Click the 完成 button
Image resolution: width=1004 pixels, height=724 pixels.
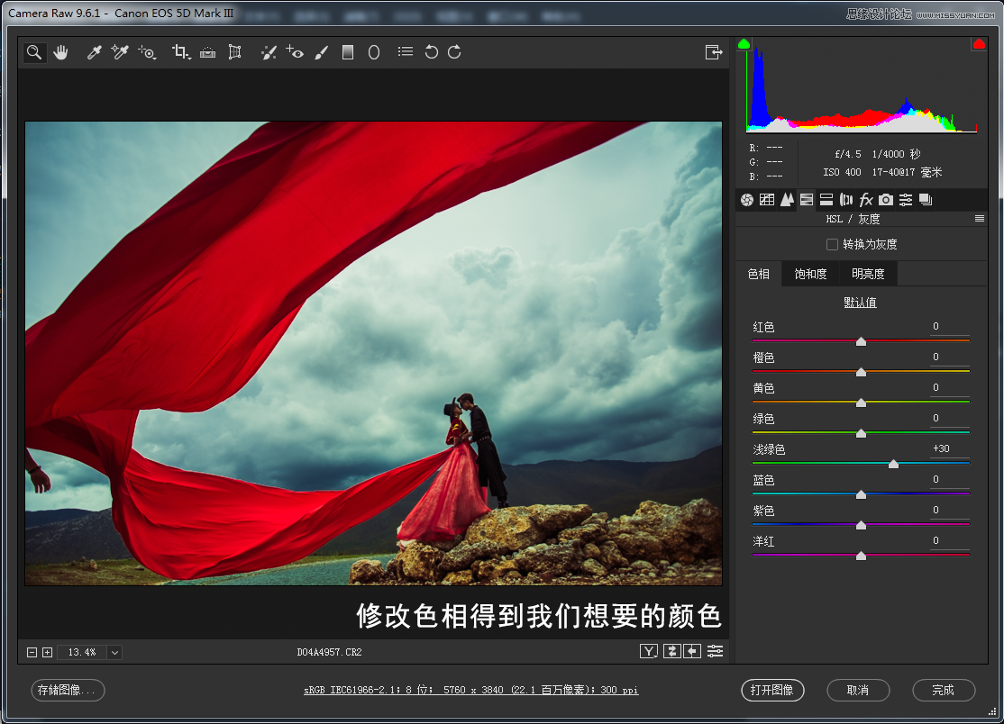944,690
